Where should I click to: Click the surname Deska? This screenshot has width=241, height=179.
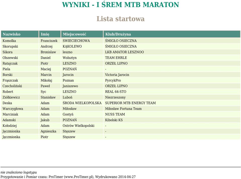(7, 103)
